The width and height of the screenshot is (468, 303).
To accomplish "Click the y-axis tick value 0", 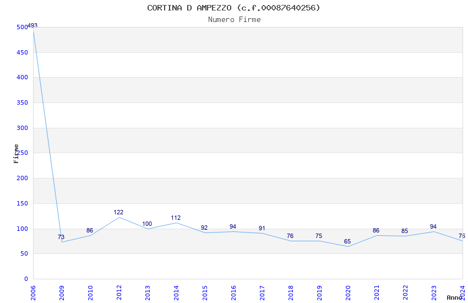I will [x=26, y=279].
